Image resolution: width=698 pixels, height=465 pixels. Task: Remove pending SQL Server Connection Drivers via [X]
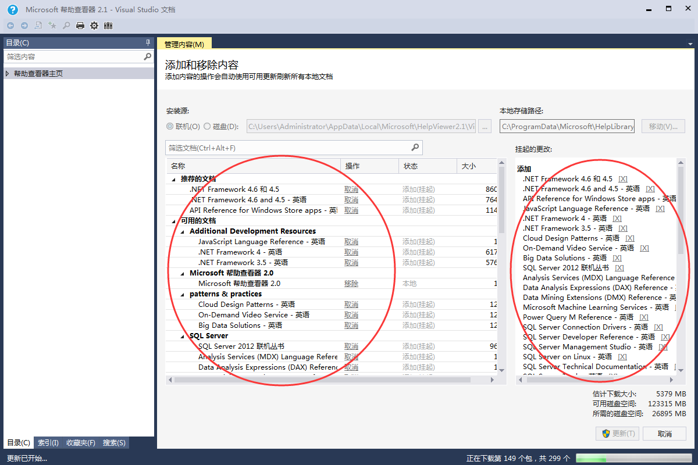[658, 327]
